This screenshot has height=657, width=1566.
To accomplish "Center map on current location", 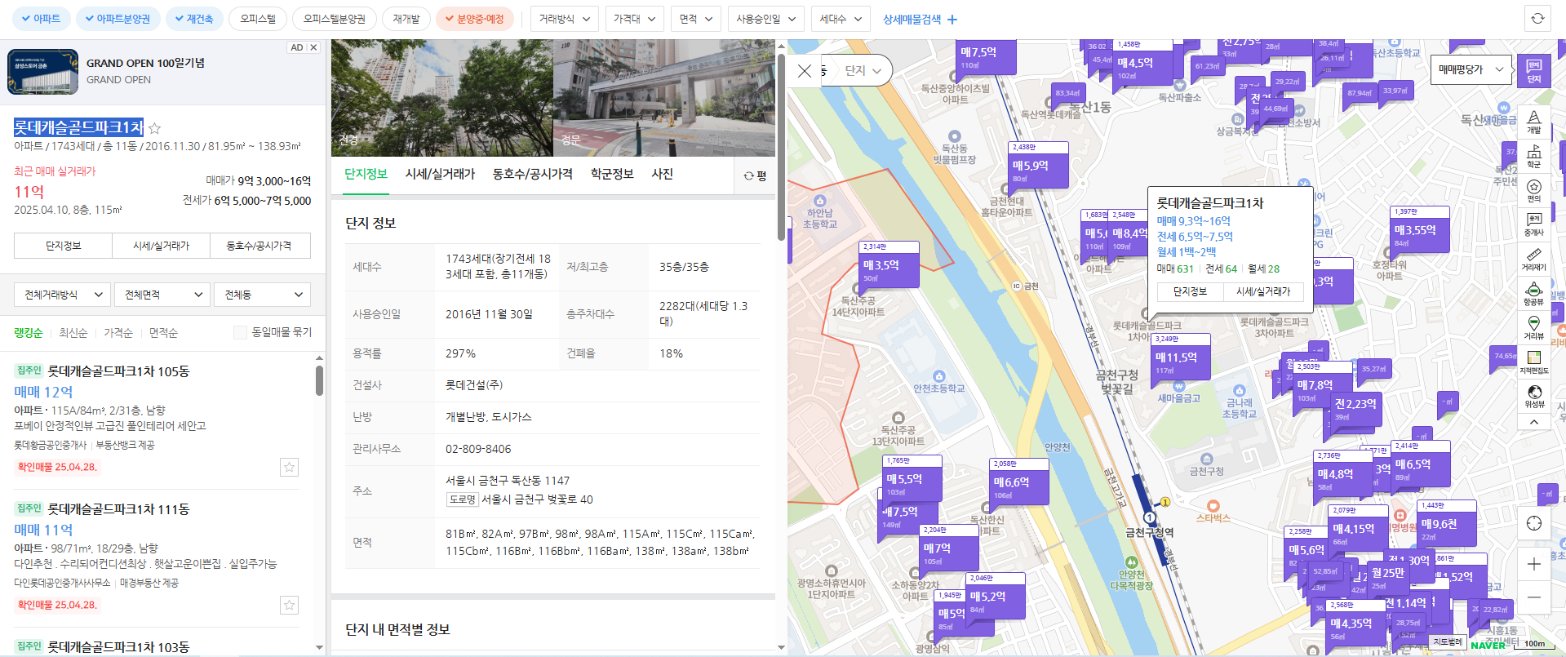I will click(1534, 523).
